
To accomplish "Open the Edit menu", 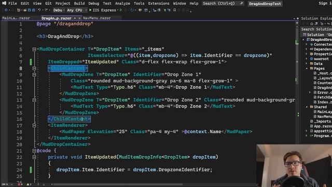I will [x=25, y=4].
